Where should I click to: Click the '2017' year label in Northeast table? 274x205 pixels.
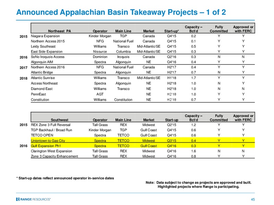tap(23, 68)
